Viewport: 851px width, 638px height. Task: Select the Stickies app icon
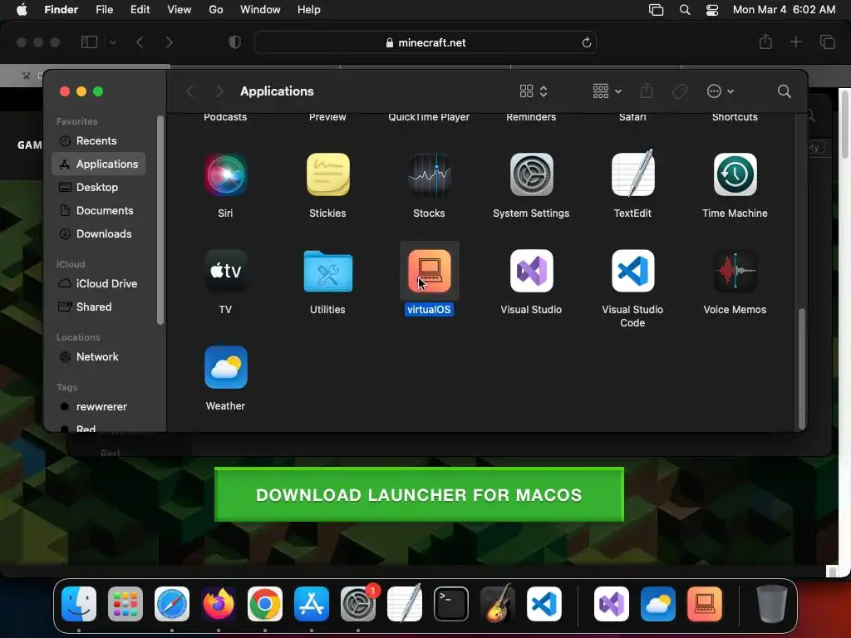[327, 174]
